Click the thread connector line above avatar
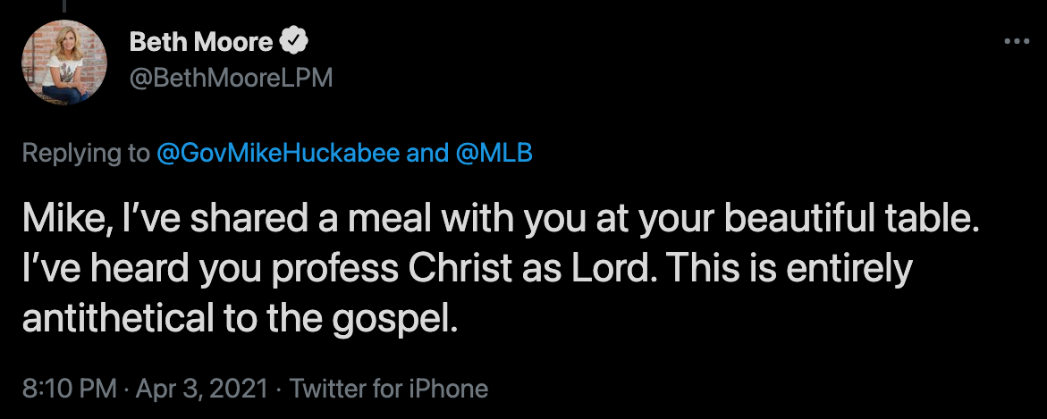 [64, 6]
